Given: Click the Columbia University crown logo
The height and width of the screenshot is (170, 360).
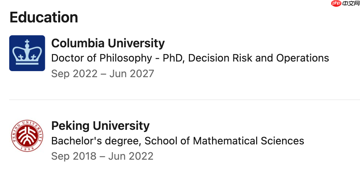Looking at the screenshot, I should point(27,53).
